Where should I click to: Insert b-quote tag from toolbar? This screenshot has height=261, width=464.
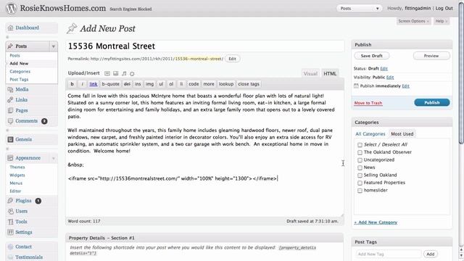(x=110, y=84)
